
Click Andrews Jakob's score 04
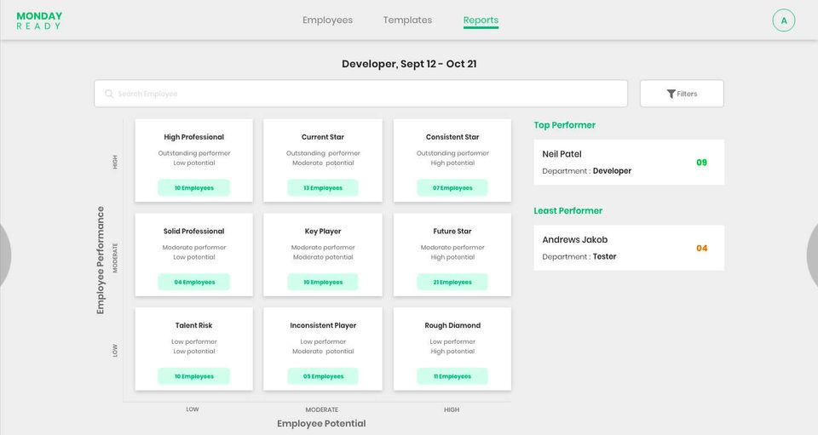[x=701, y=249]
